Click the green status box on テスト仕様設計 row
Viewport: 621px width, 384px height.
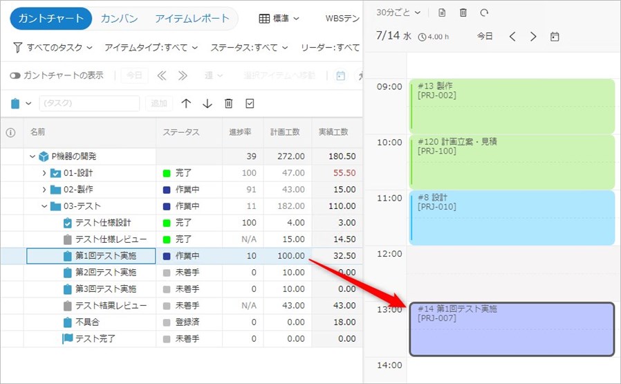pos(167,223)
